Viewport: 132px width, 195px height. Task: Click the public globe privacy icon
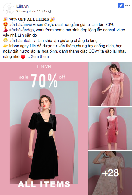click(50, 12)
